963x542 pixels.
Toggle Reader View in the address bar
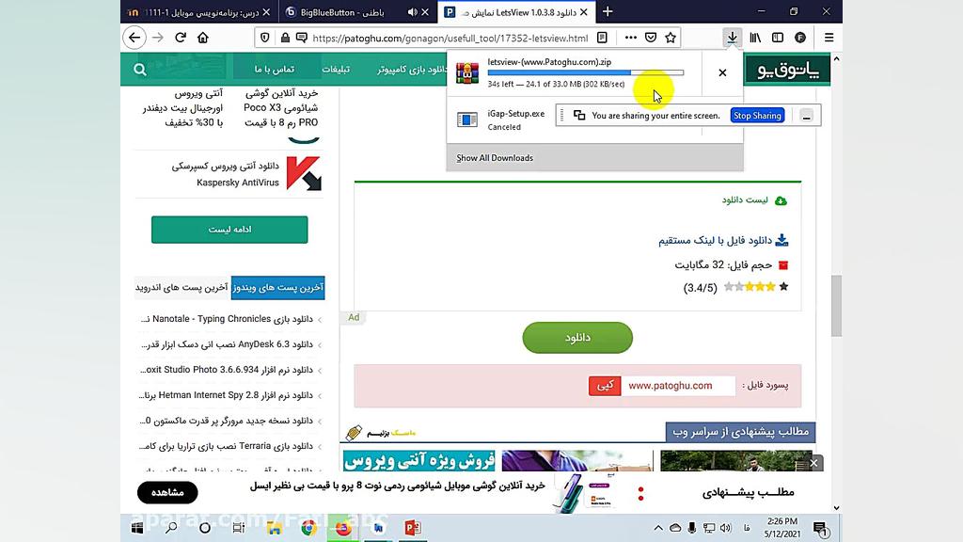pos(601,38)
